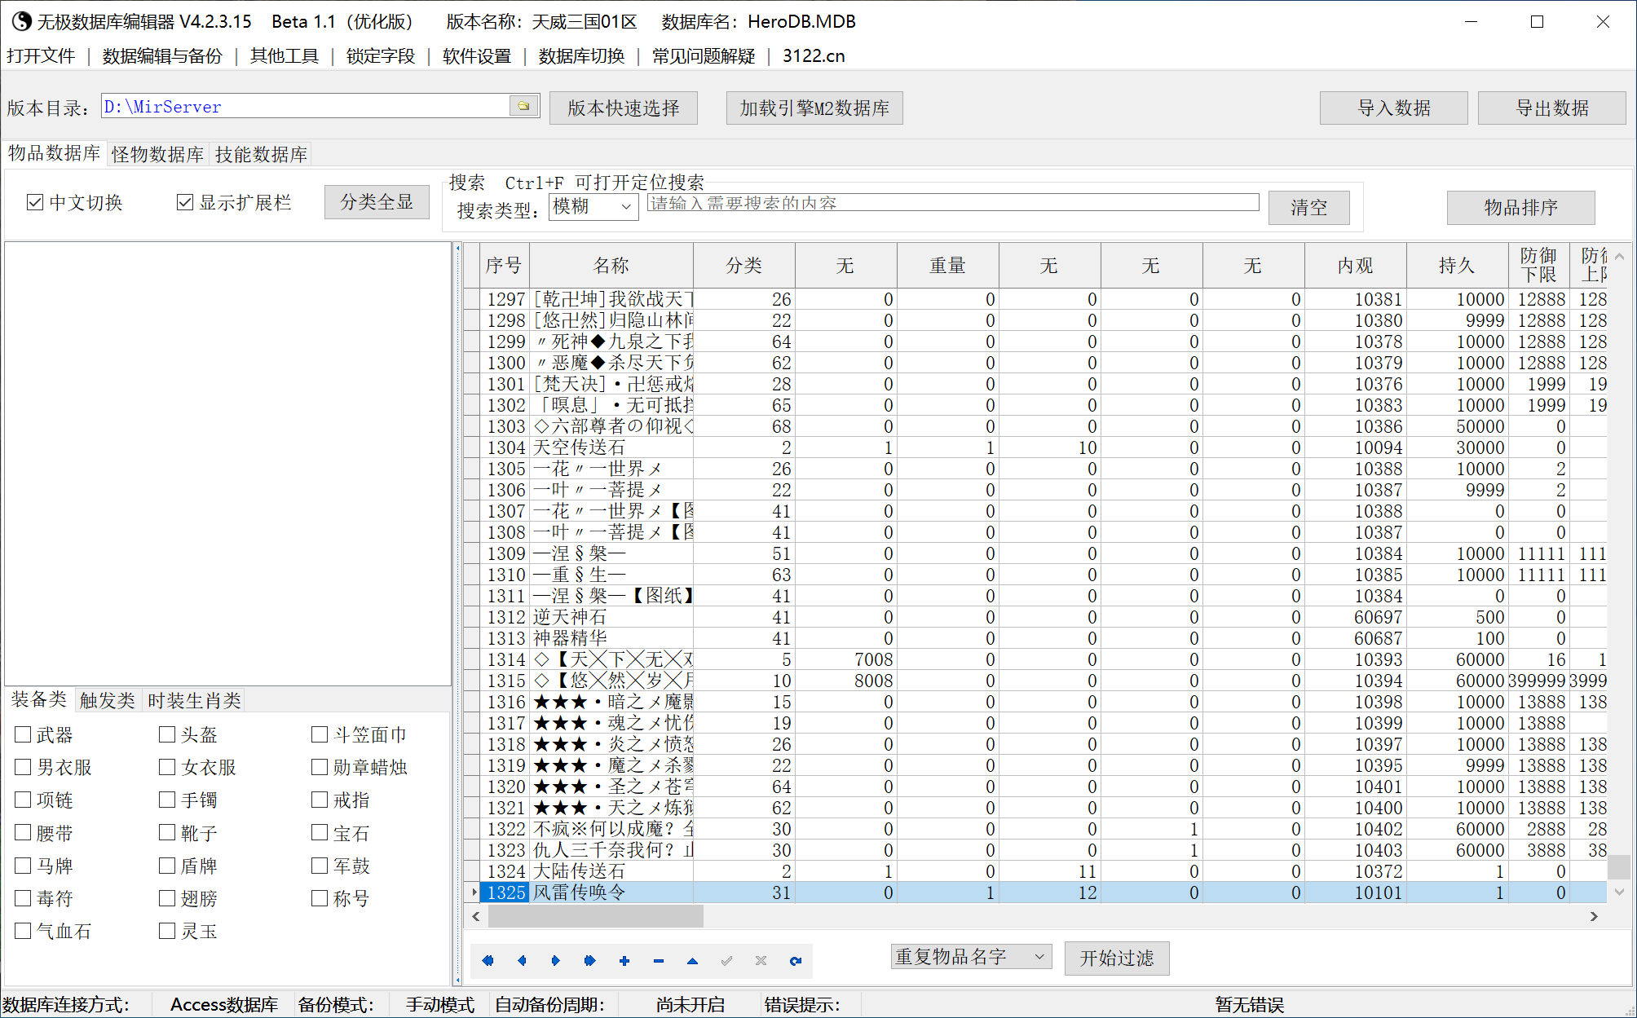Click the 导入数据 button

1394,108
